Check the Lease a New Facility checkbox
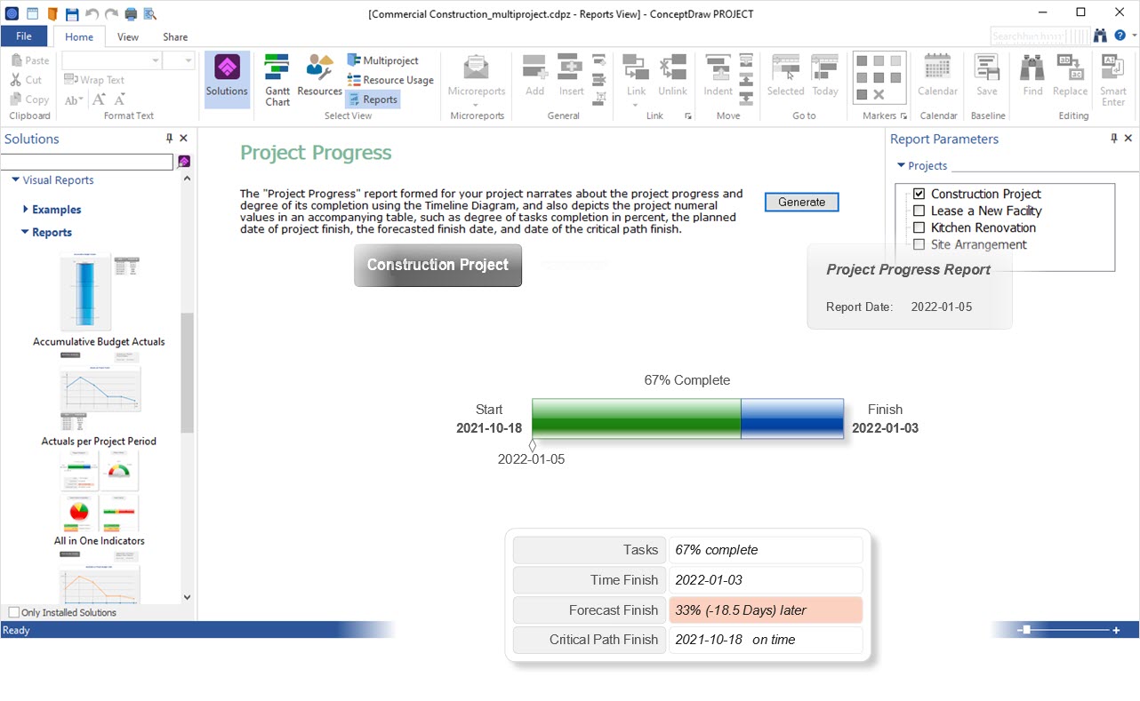 coord(919,211)
